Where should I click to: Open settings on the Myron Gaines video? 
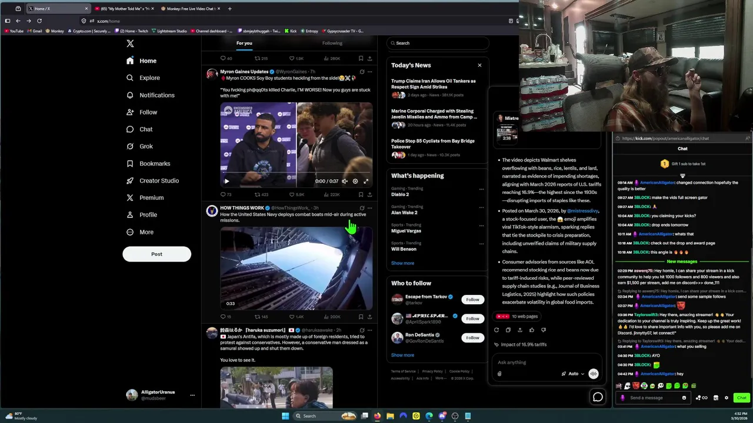(x=355, y=181)
